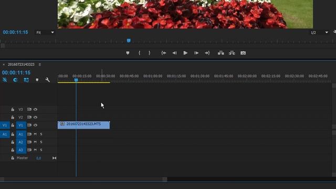The height and width of the screenshot is (189, 336).
Task: Toggle Linked Selection icon
Action: tap(26, 80)
